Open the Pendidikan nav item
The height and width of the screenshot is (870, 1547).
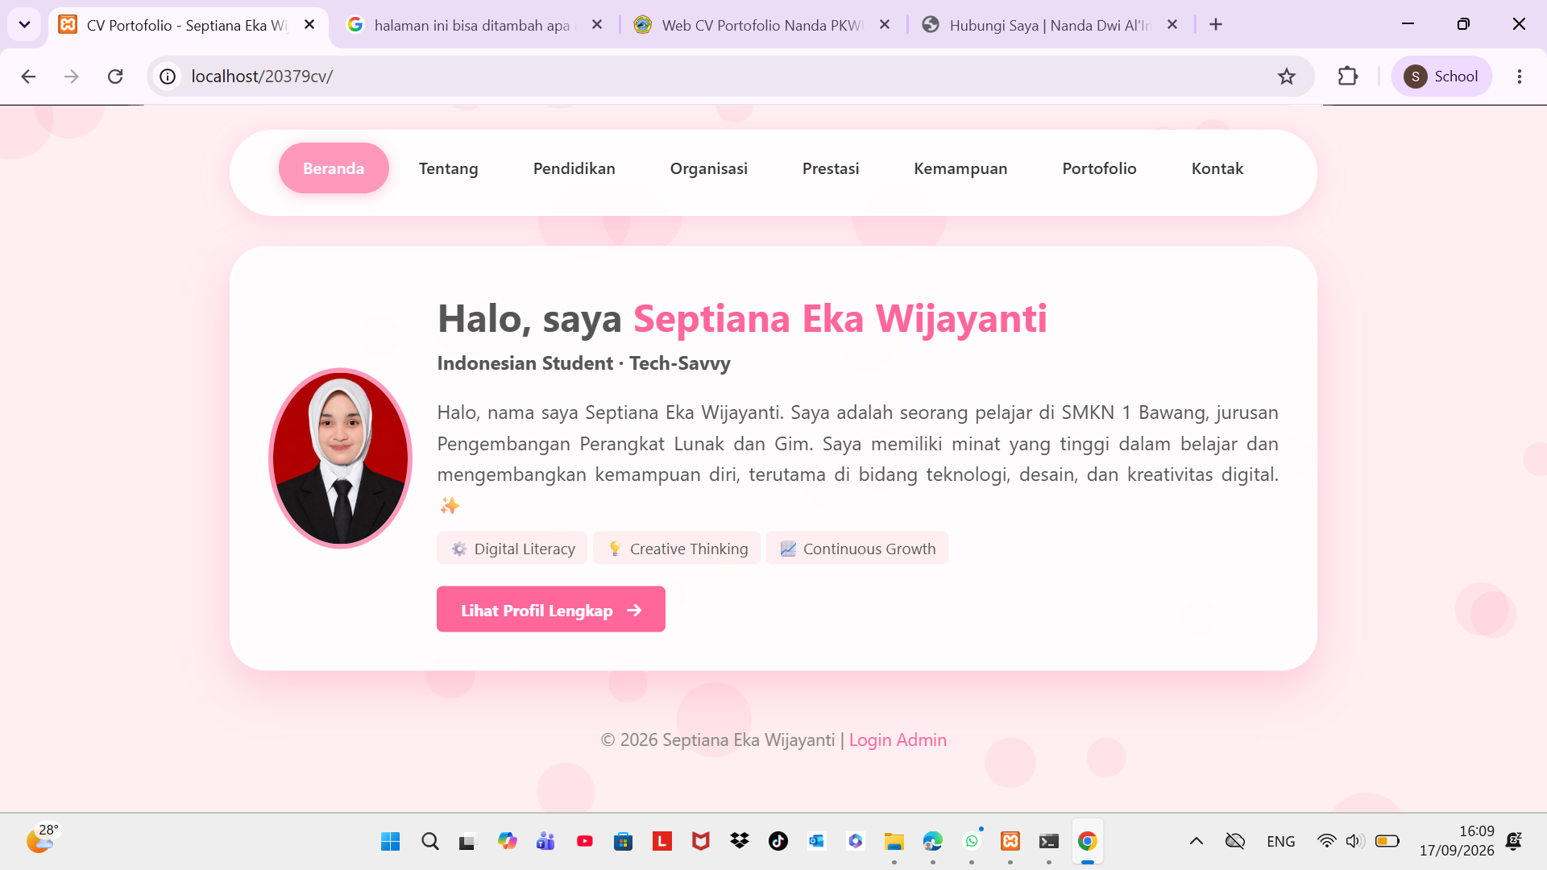(x=574, y=168)
